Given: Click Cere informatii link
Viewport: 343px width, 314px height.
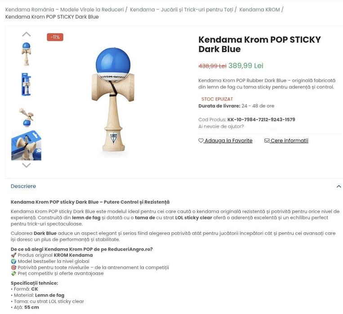Looking at the screenshot, I should tap(289, 141).
